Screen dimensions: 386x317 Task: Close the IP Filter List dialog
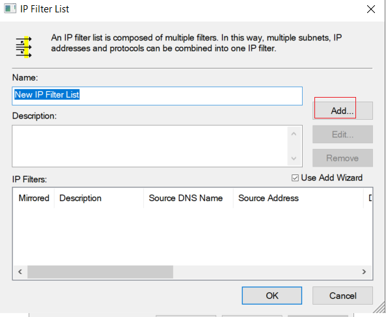click(371, 9)
